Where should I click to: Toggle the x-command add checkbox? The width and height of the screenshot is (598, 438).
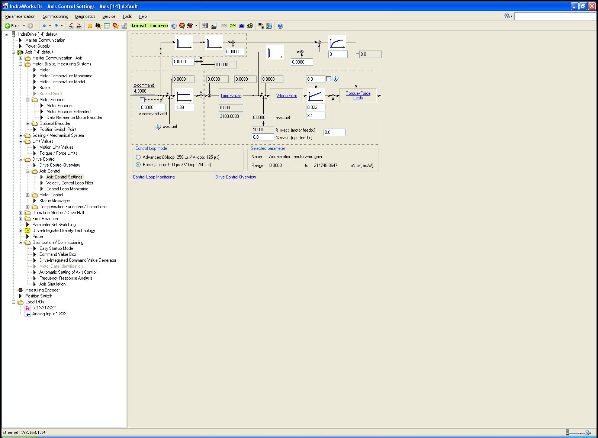point(142,100)
